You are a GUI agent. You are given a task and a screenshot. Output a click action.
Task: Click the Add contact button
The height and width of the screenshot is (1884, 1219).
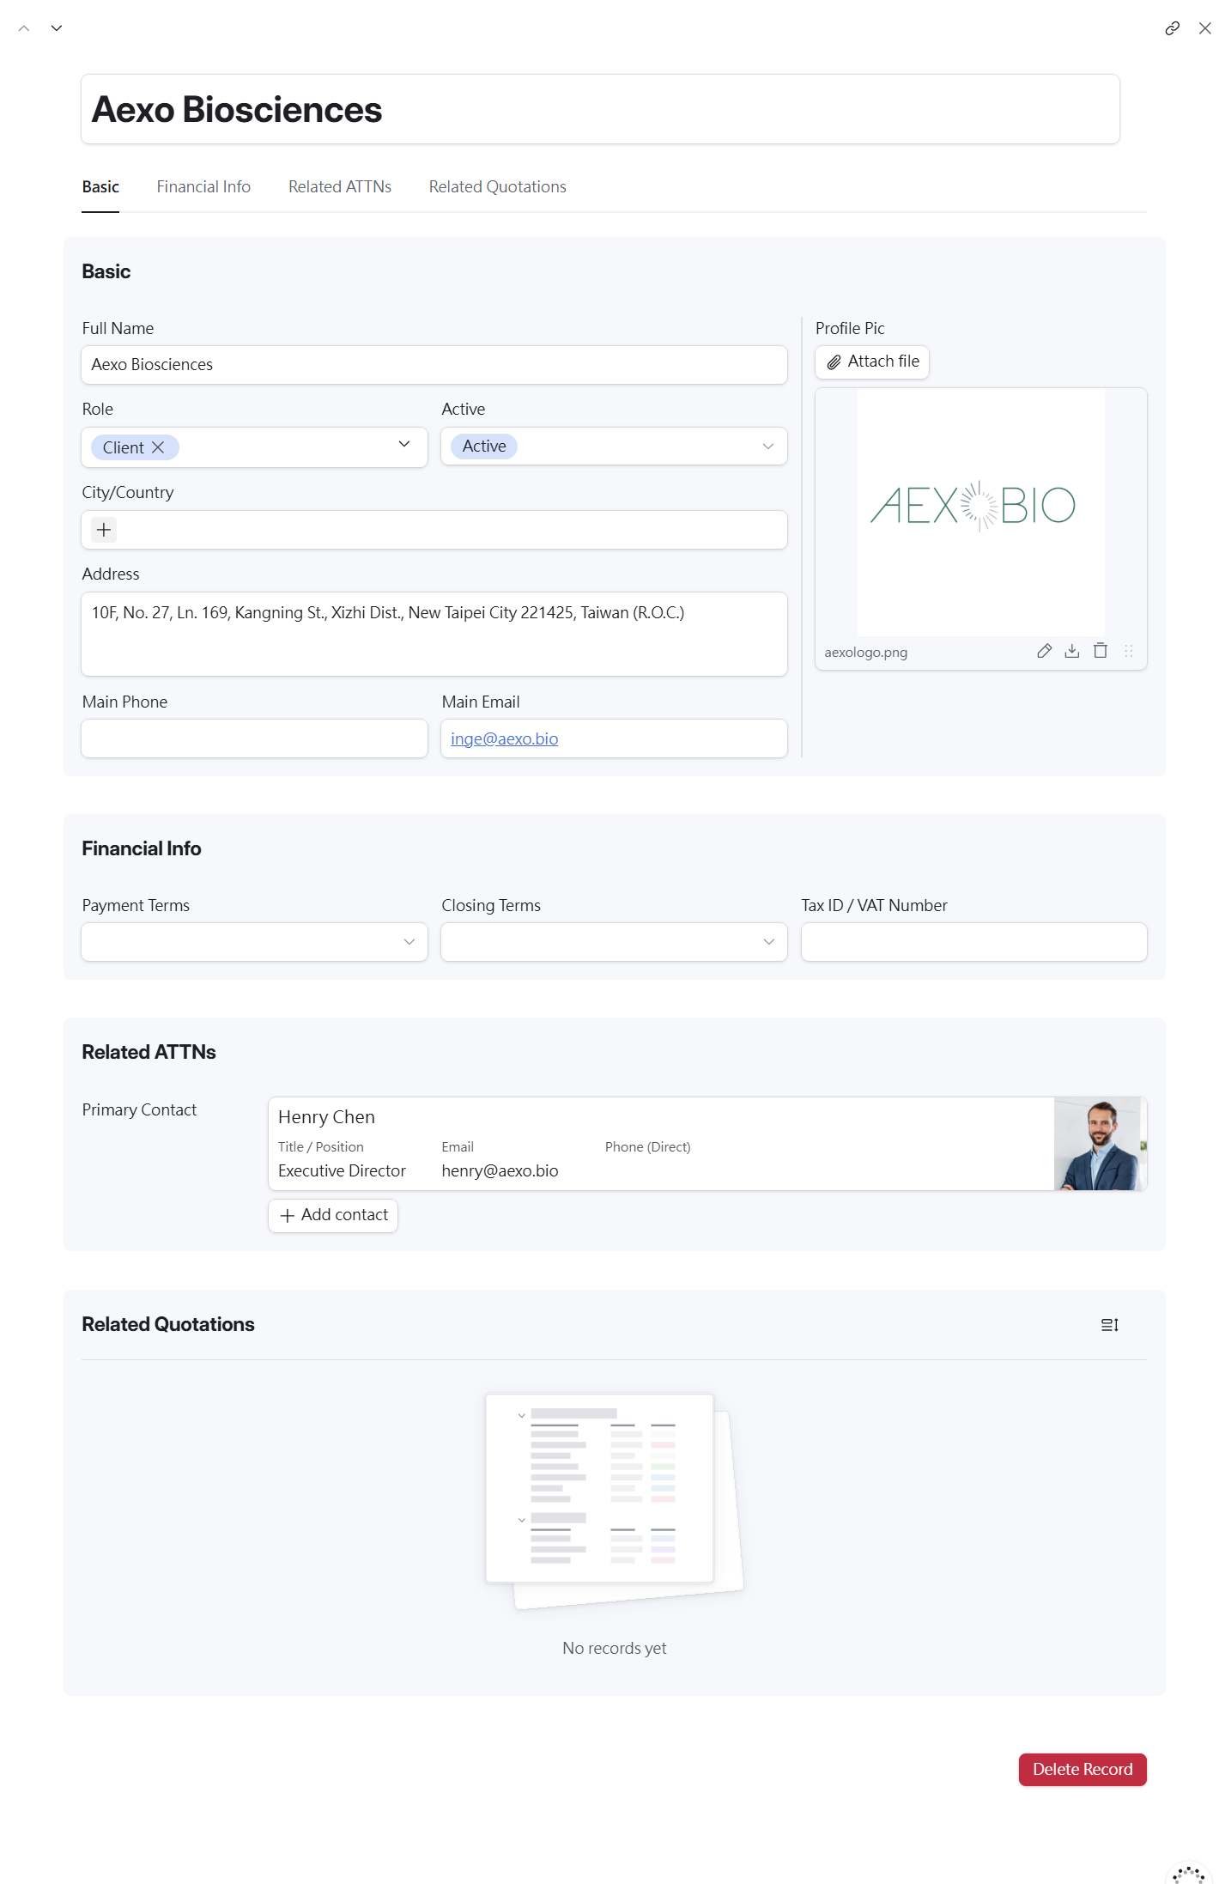pyautogui.click(x=333, y=1215)
